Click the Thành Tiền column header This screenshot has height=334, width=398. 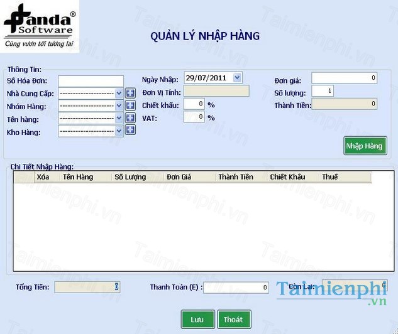241,177
